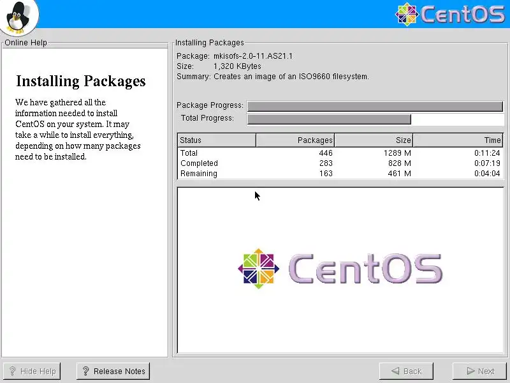Click the large CentOS logo banner
The image size is (510, 383).
pyautogui.click(x=340, y=269)
